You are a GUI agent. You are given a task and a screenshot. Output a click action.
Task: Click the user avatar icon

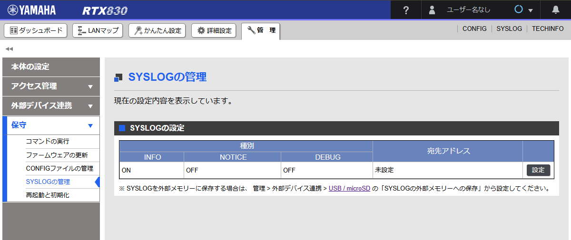click(432, 10)
